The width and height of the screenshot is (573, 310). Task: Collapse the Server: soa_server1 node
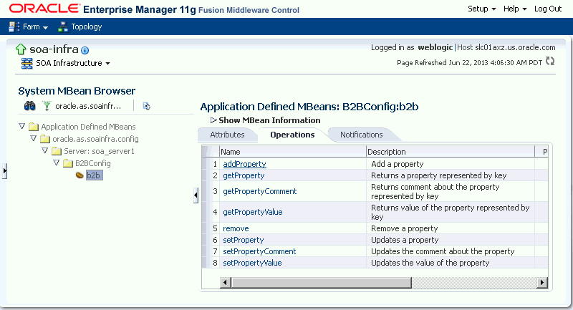point(44,150)
